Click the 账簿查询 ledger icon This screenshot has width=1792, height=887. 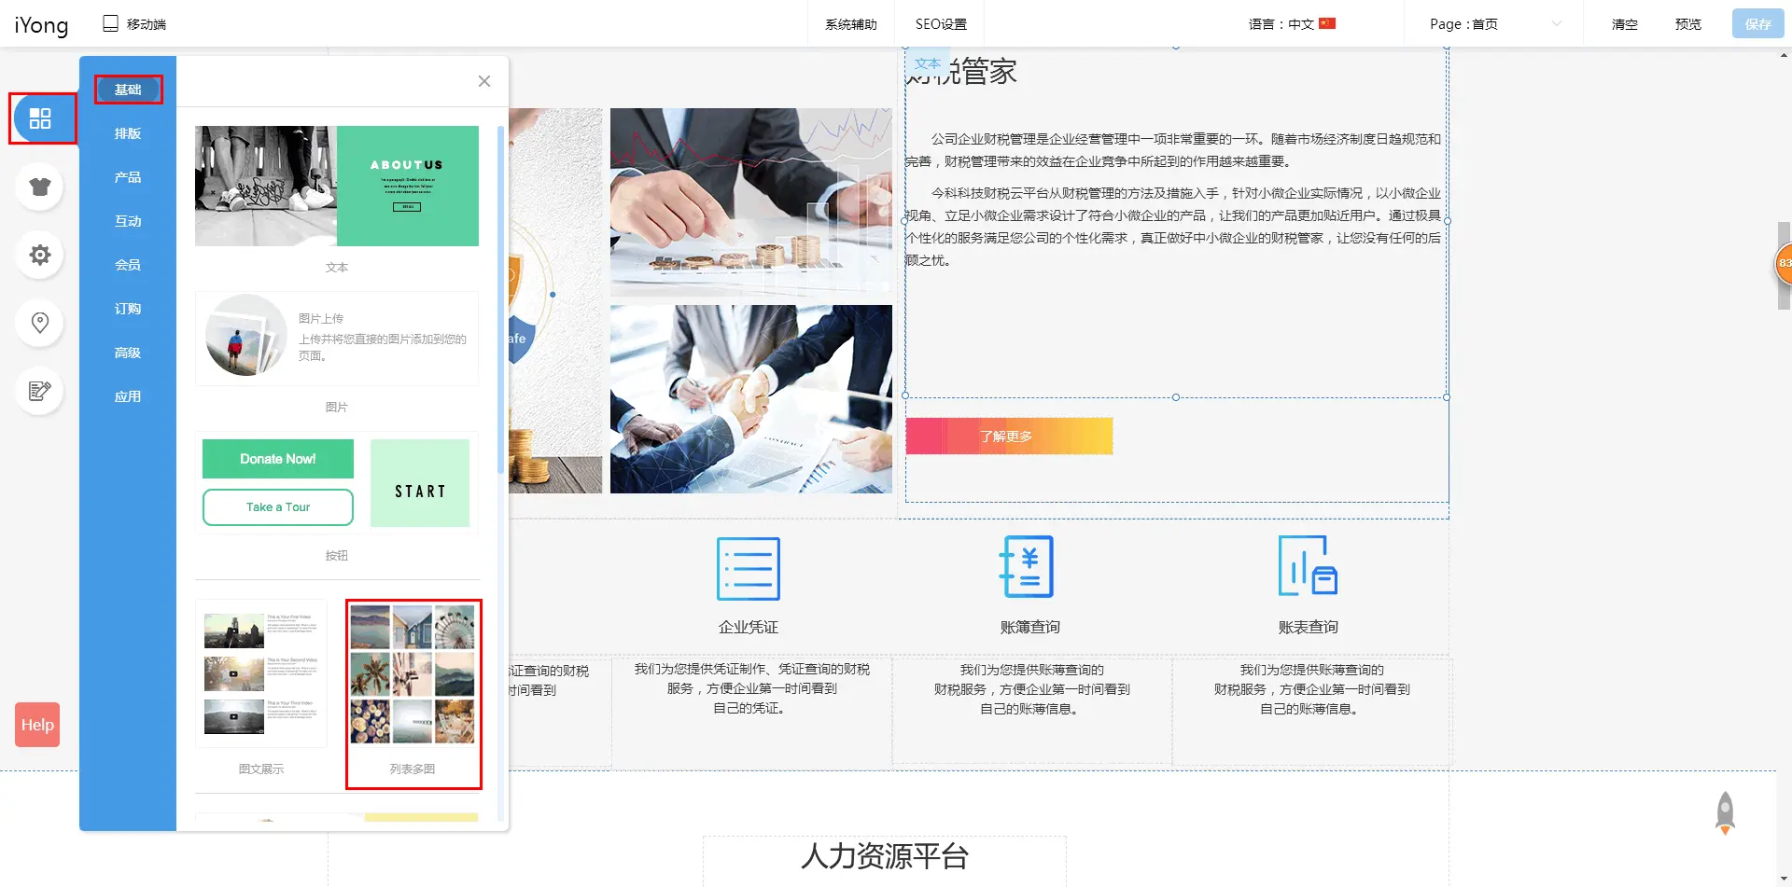pyautogui.click(x=1028, y=567)
